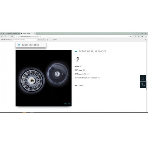The height and width of the screenshot is (145, 148).
Task: Switch to the Recherche tab
Action: coord(13,33)
